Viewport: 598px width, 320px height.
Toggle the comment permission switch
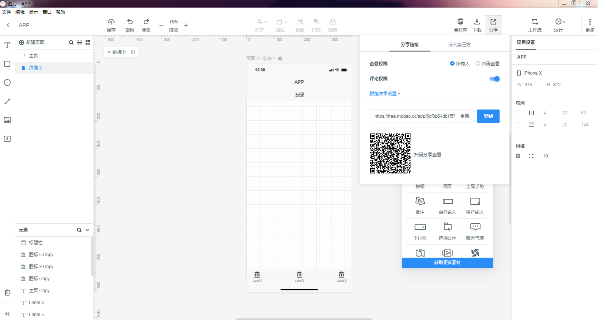[x=494, y=79]
